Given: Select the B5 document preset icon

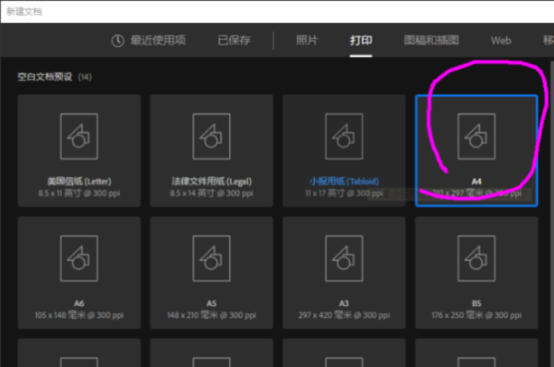Looking at the screenshot, I should tap(476, 258).
